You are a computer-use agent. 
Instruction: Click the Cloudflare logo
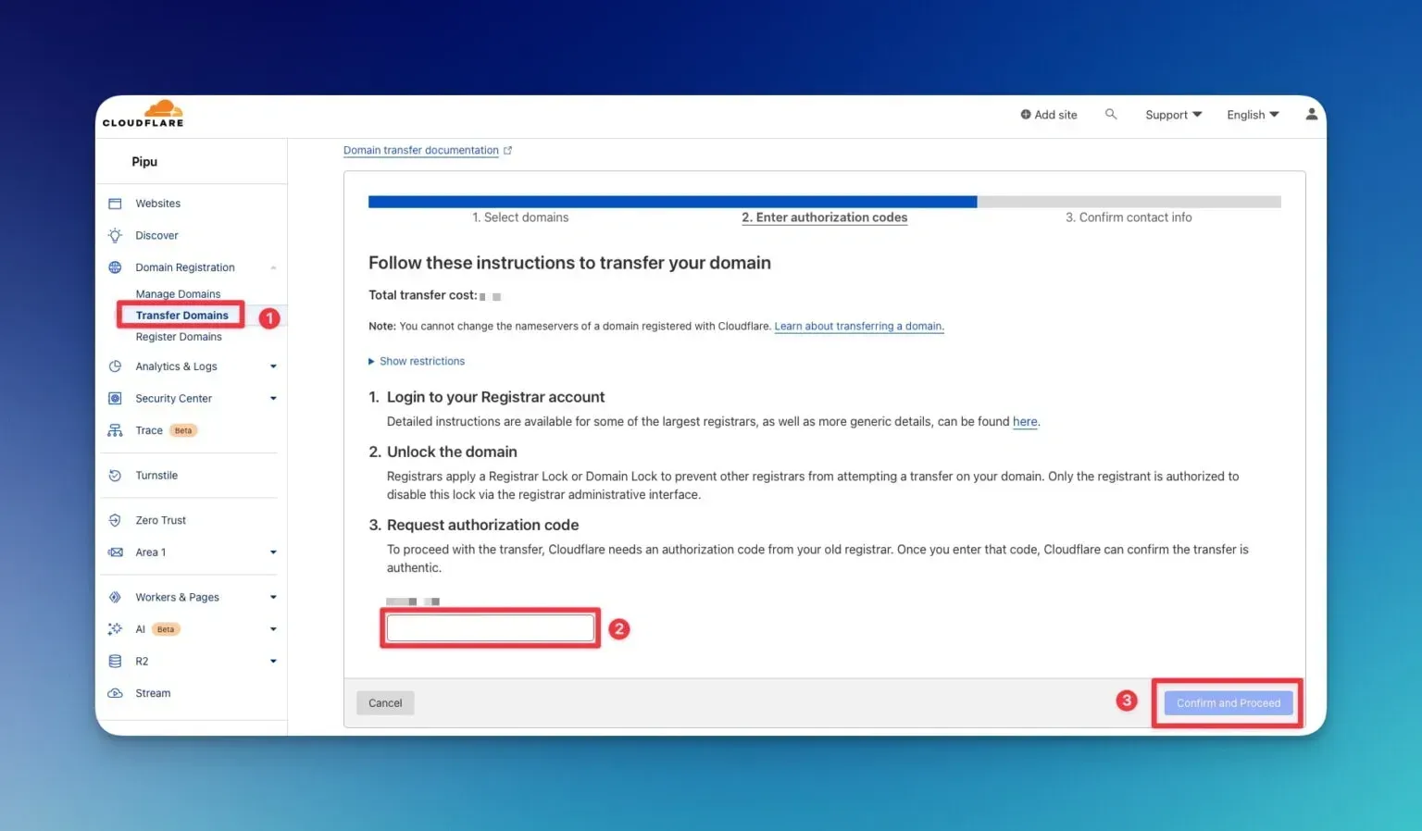tap(143, 114)
